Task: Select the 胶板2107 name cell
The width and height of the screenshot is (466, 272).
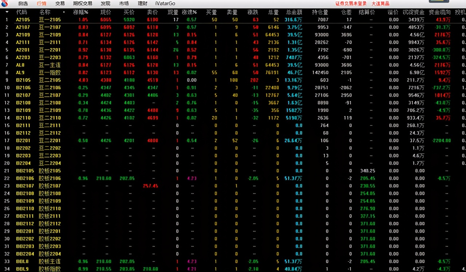Action: click(x=50, y=186)
